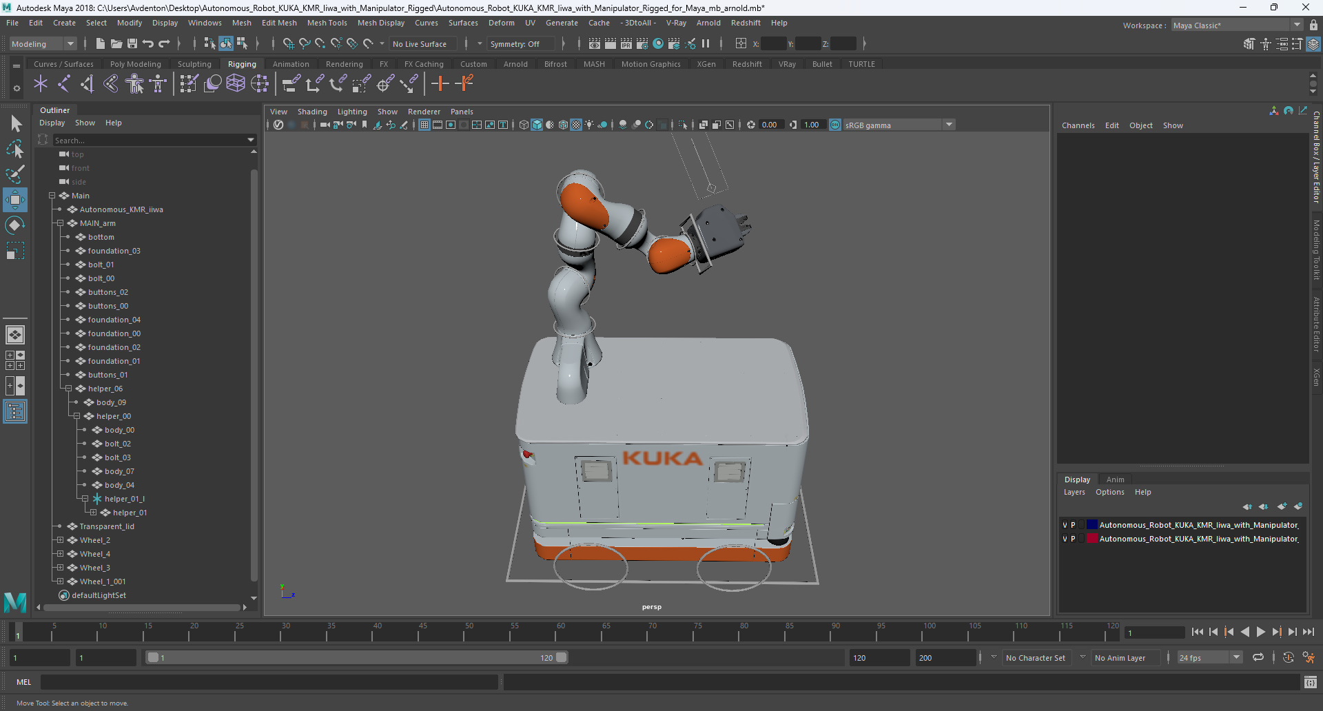Open the Workspace Maya Classic dropdown
The height and width of the screenshot is (711, 1323).
click(1237, 25)
